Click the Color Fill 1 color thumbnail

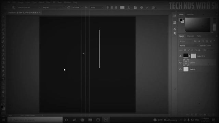point(186,56)
